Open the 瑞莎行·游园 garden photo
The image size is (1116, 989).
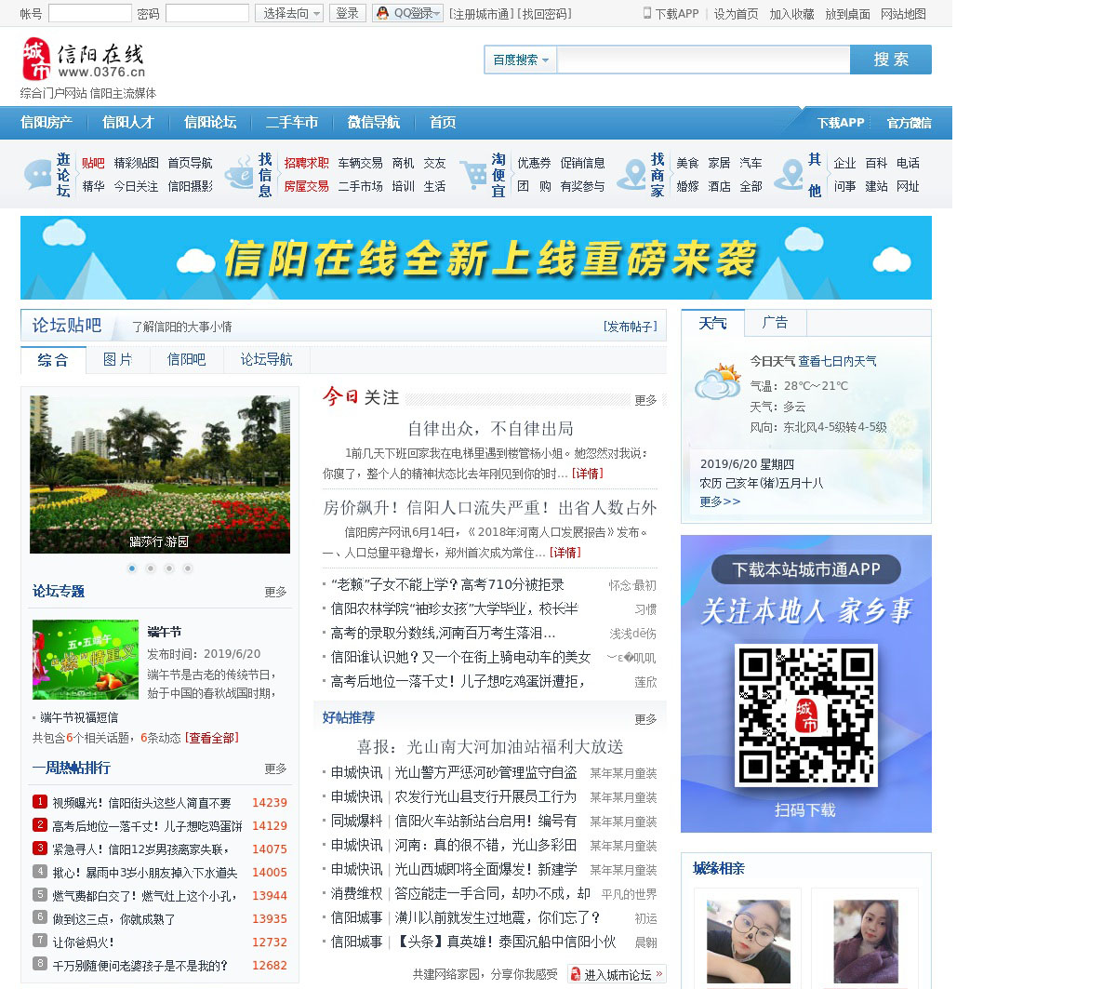click(x=159, y=474)
